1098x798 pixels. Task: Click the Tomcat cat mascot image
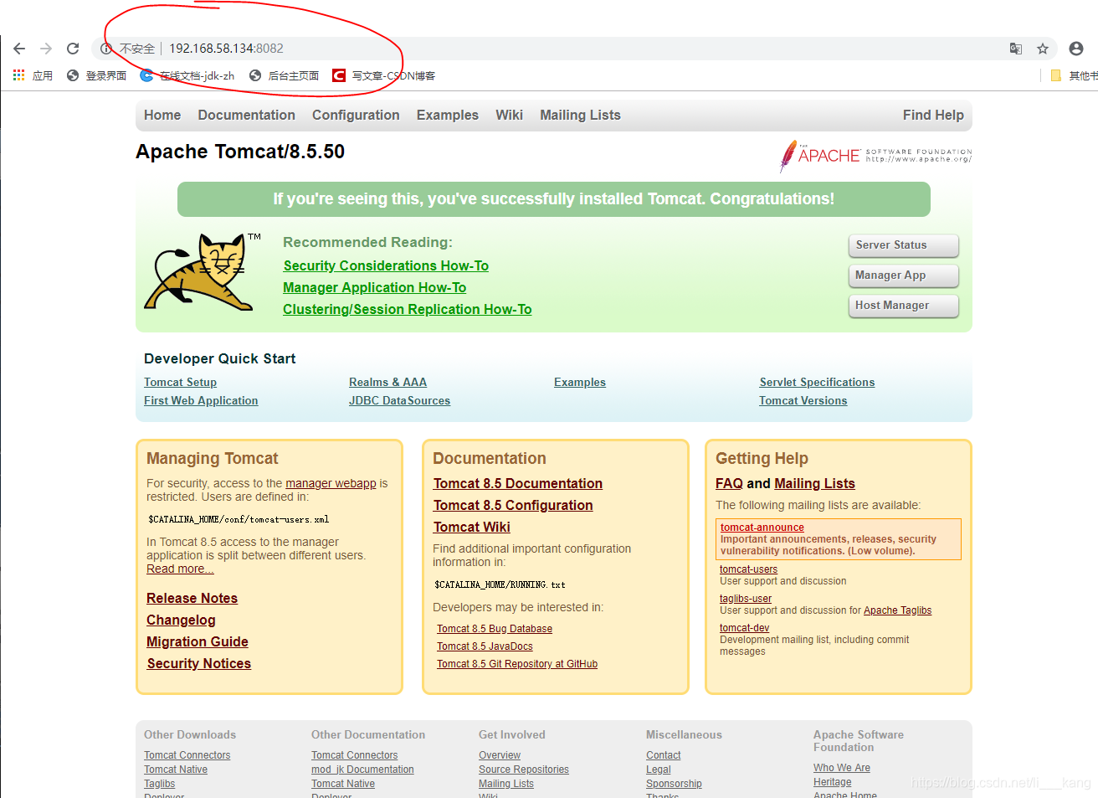tap(201, 272)
